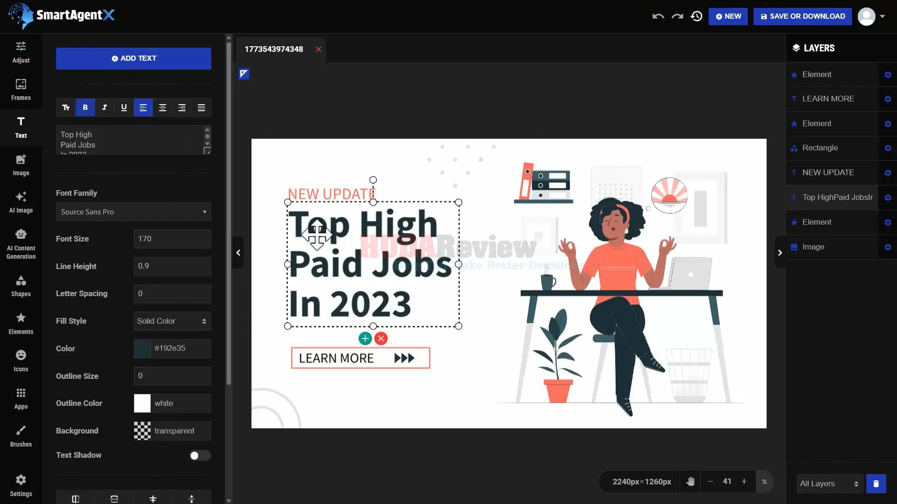Click the blue corner resize icon
Screen dimensions: 897x504
coord(244,74)
